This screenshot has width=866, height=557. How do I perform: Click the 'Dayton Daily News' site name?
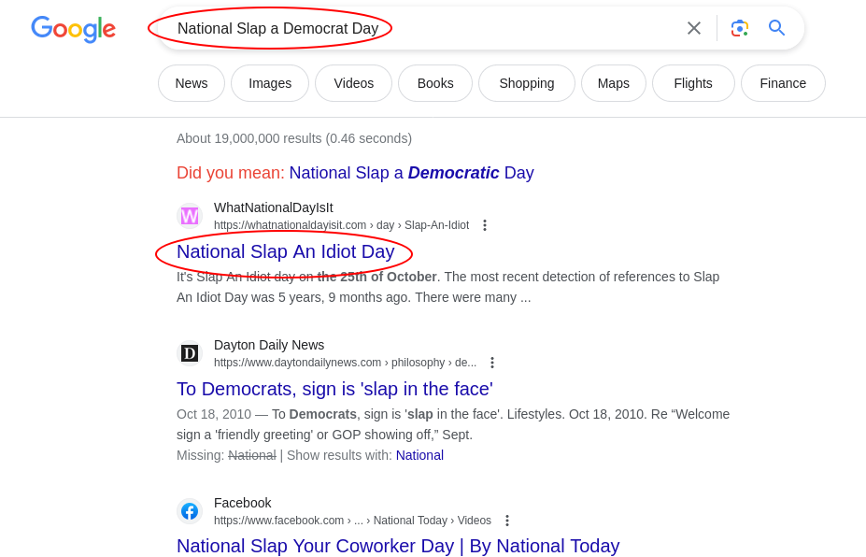click(269, 346)
